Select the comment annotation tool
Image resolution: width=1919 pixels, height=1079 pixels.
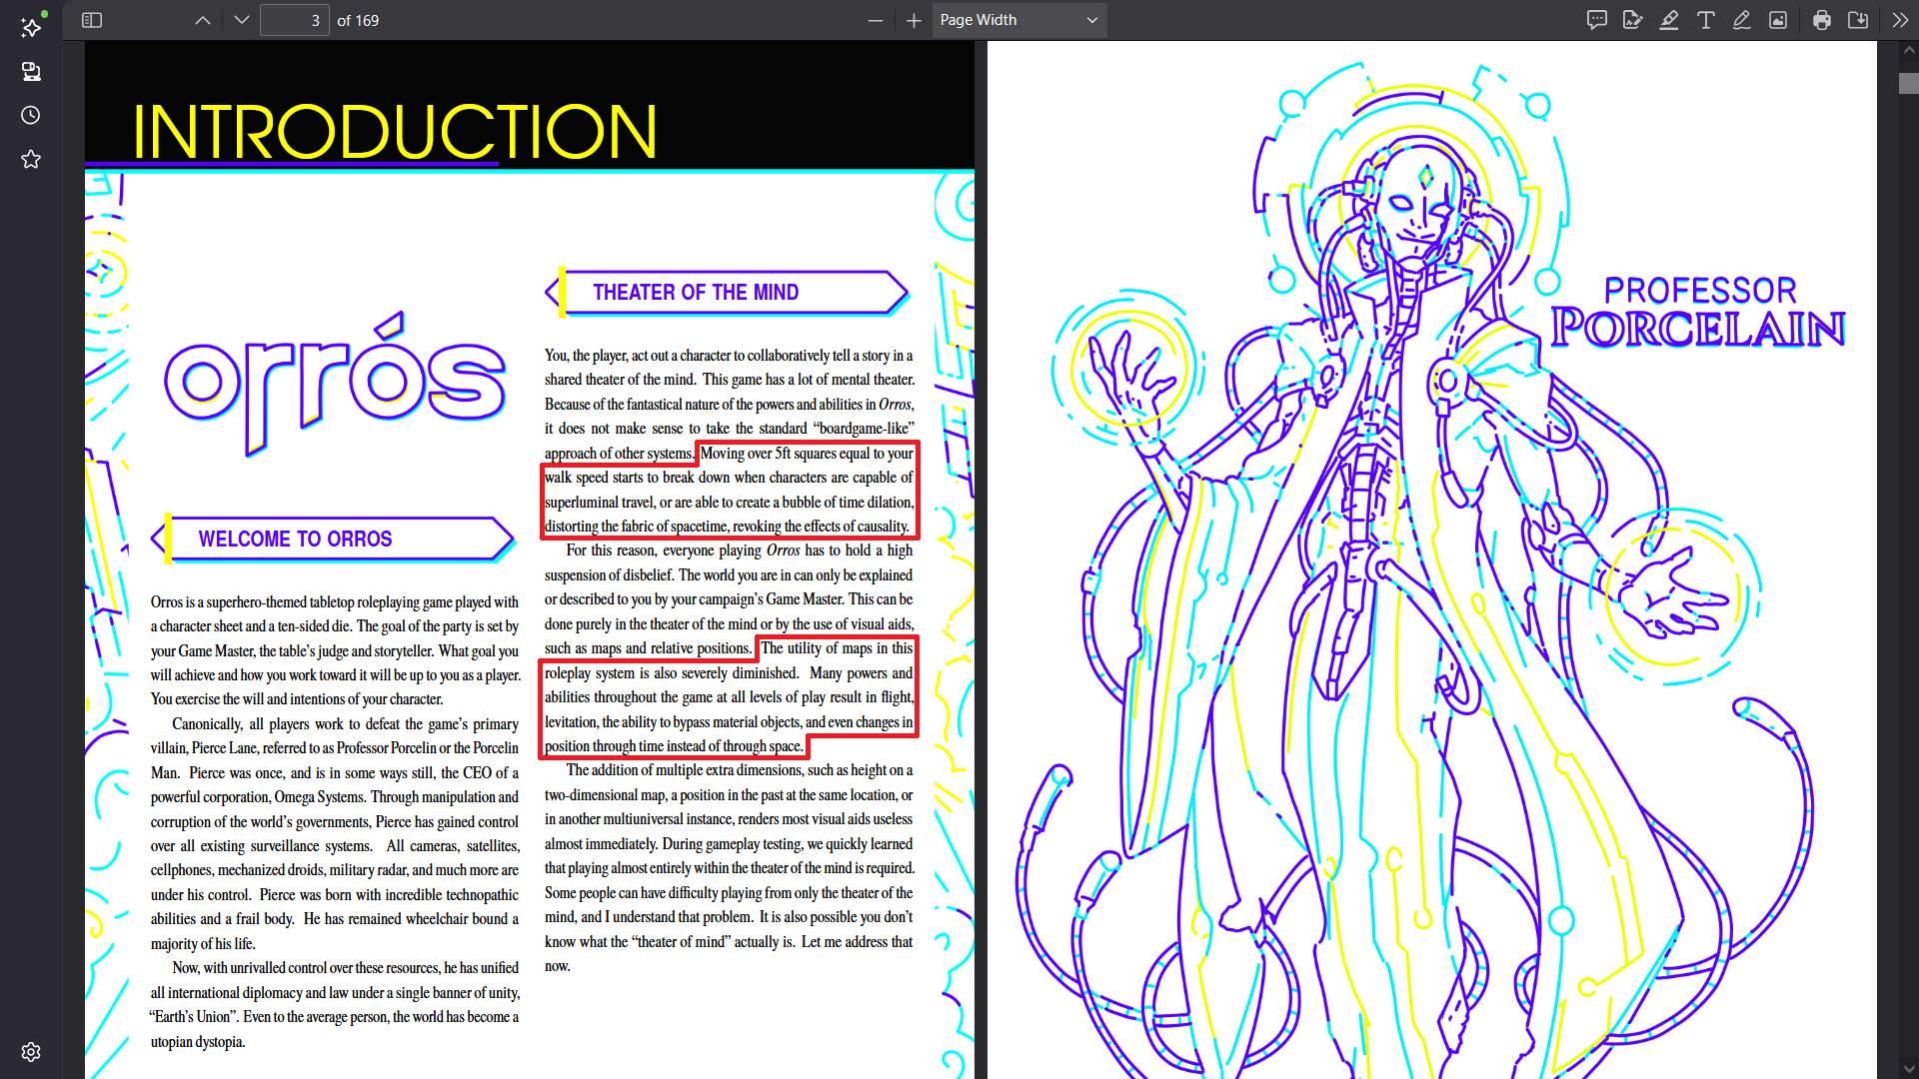pyautogui.click(x=1597, y=20)
